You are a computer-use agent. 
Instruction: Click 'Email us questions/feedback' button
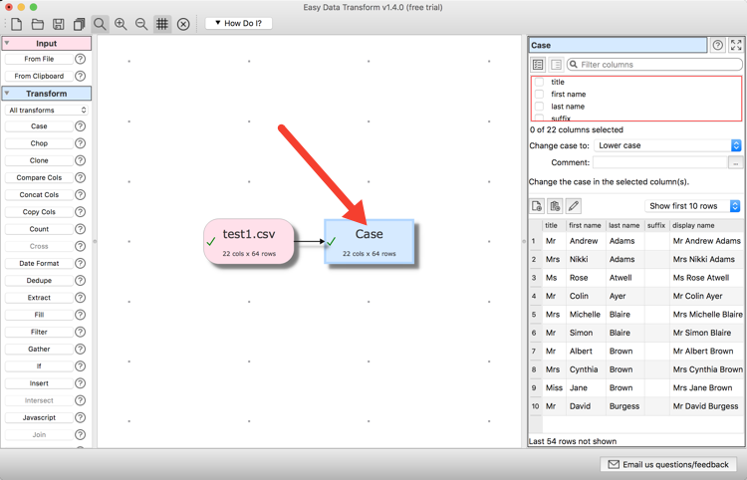(668, 464)
